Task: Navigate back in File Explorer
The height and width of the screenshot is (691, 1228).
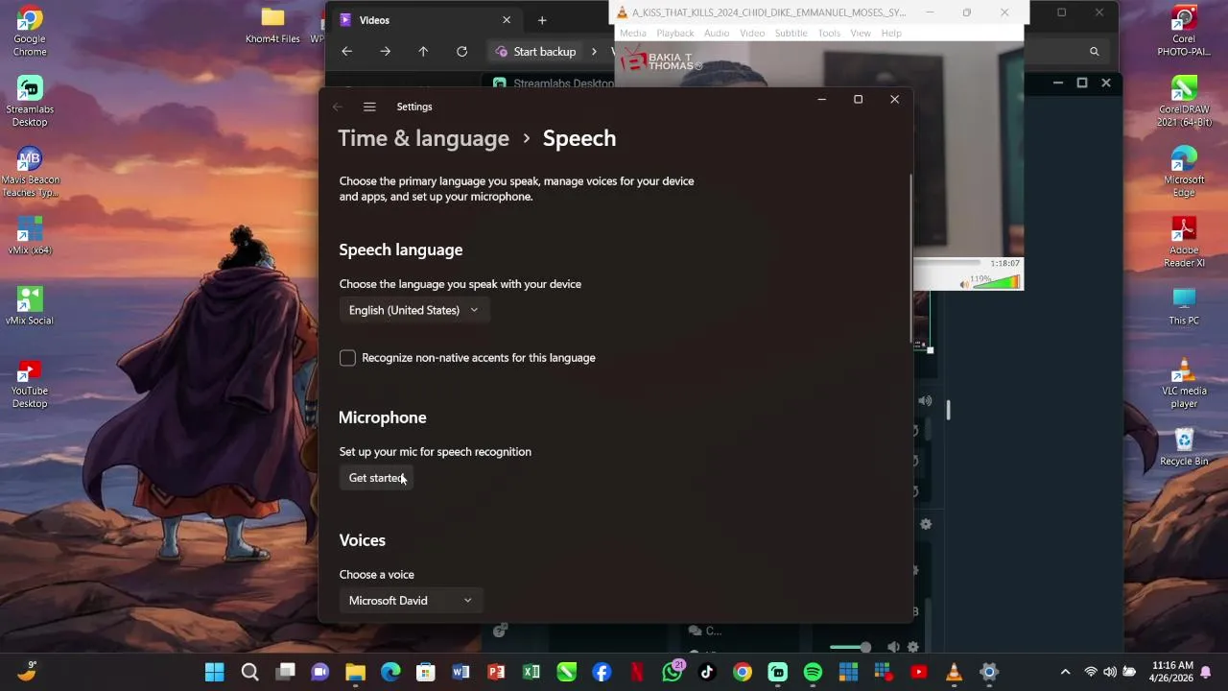Action: (x=346, y=52)
